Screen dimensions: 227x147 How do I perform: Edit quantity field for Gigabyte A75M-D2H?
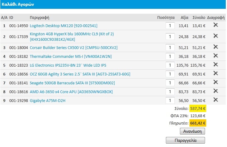click(x=170, y=100)
